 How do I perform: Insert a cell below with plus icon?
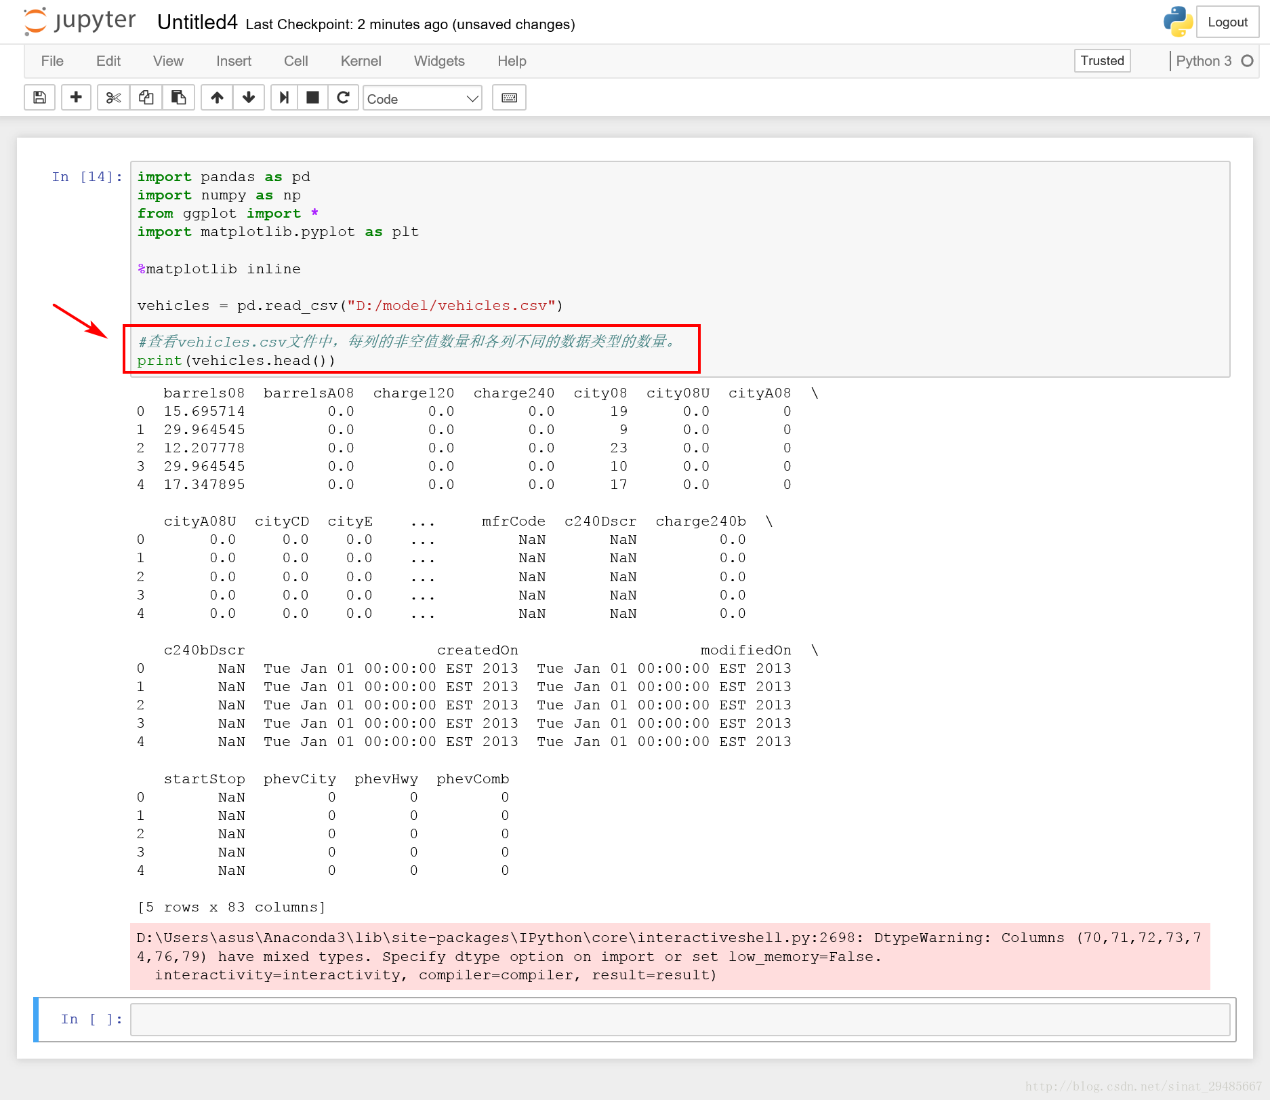pos(76,98)
